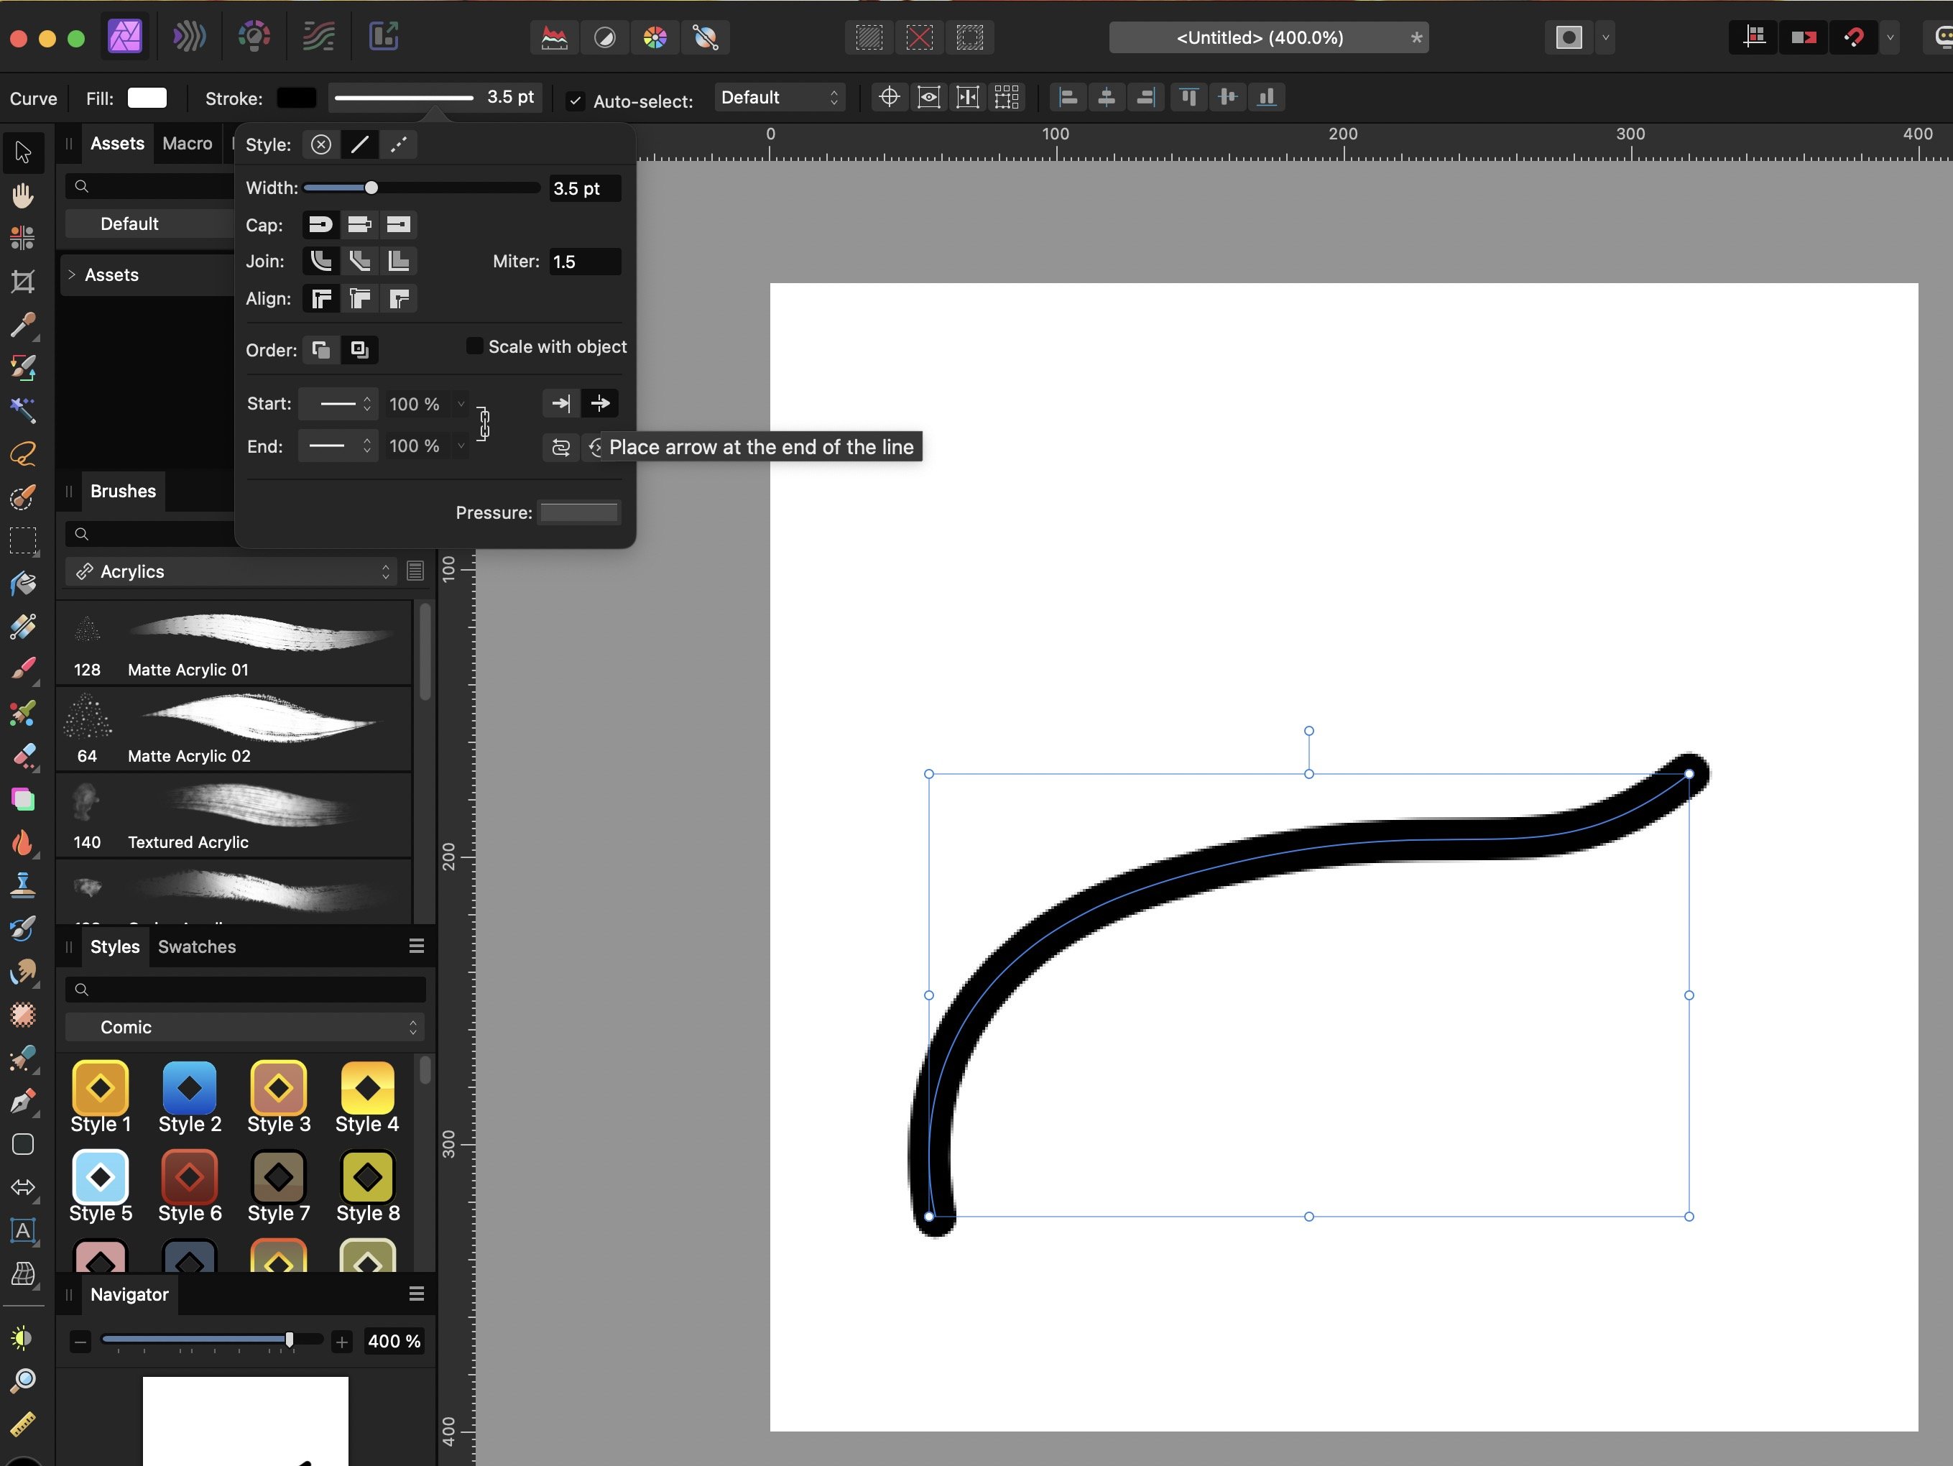
Task: Switch to the Swatches tab
Action: (197, 946)
